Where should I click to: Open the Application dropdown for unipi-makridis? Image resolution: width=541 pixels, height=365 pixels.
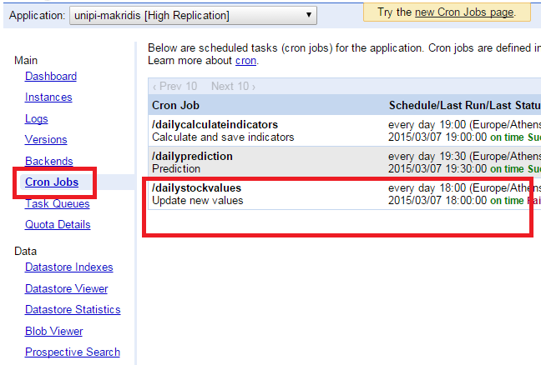[x=193, y=16]
